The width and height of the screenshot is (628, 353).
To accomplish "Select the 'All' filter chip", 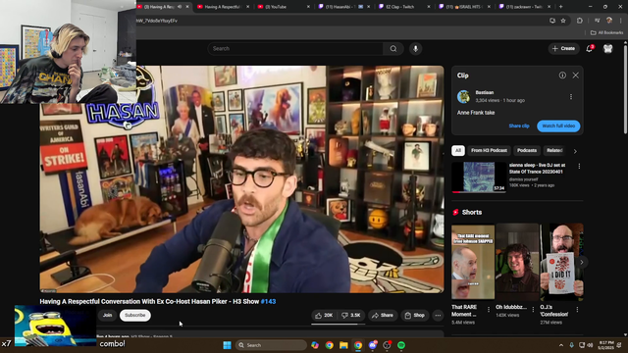I will coord(458,150).
